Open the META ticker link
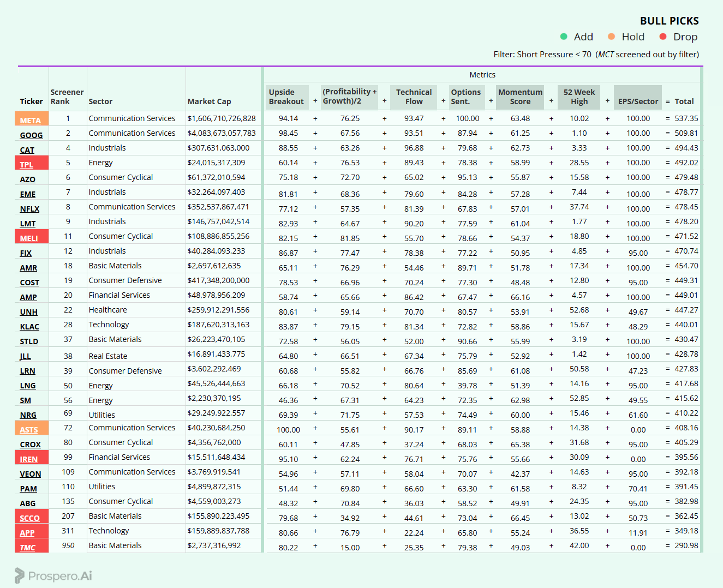 pos(31,121)
